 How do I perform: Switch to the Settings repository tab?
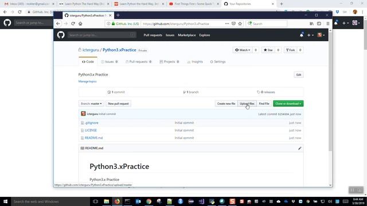(218, 62)
